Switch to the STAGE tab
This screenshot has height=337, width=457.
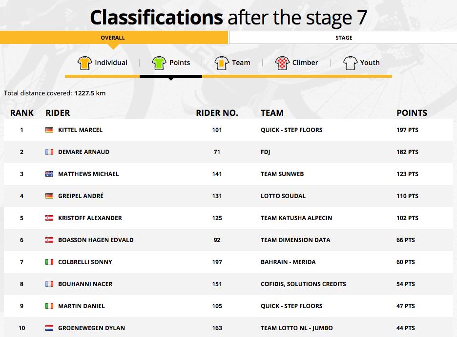(x=343, y=38)
